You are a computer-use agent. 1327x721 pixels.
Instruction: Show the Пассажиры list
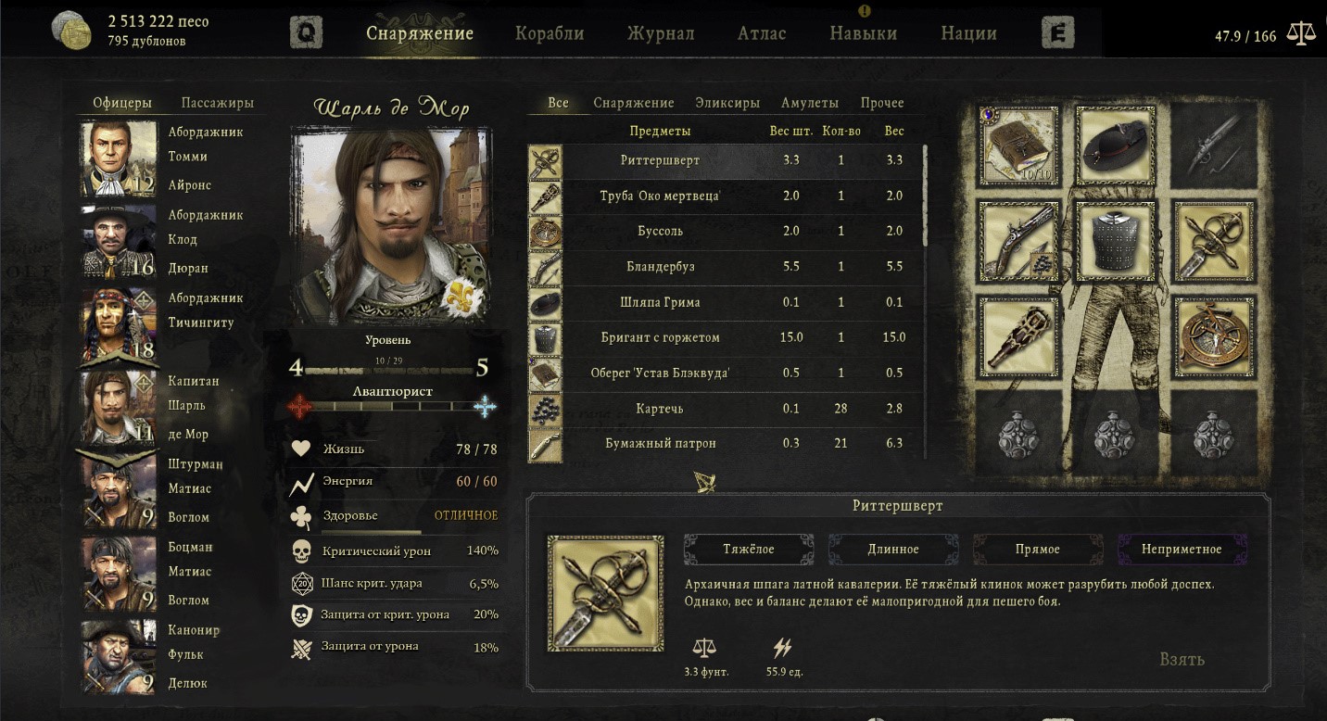pos(218,103)
